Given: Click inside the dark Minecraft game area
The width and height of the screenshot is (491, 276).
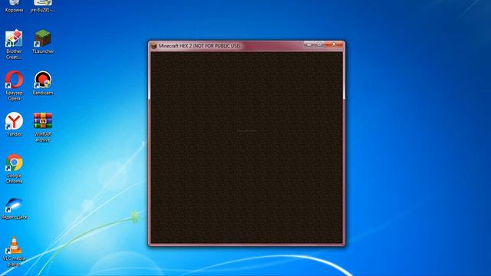Looking at the screenshot, I should [247, 147].
